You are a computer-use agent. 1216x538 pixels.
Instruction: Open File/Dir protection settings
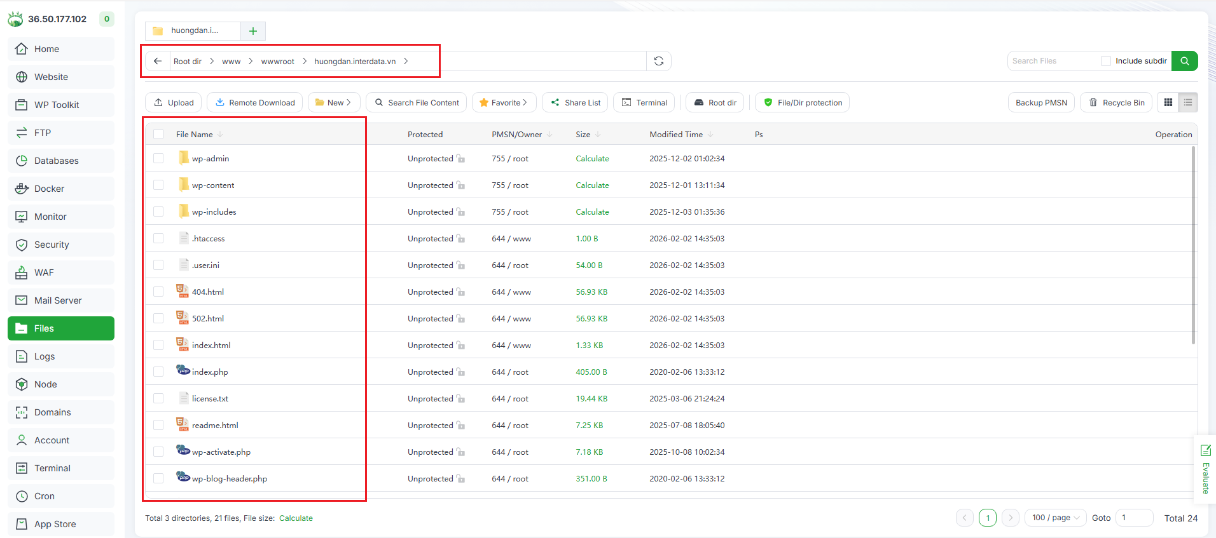click(802, 102)
